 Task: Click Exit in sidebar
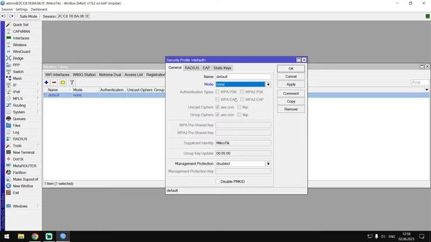[x=16, y=193]
